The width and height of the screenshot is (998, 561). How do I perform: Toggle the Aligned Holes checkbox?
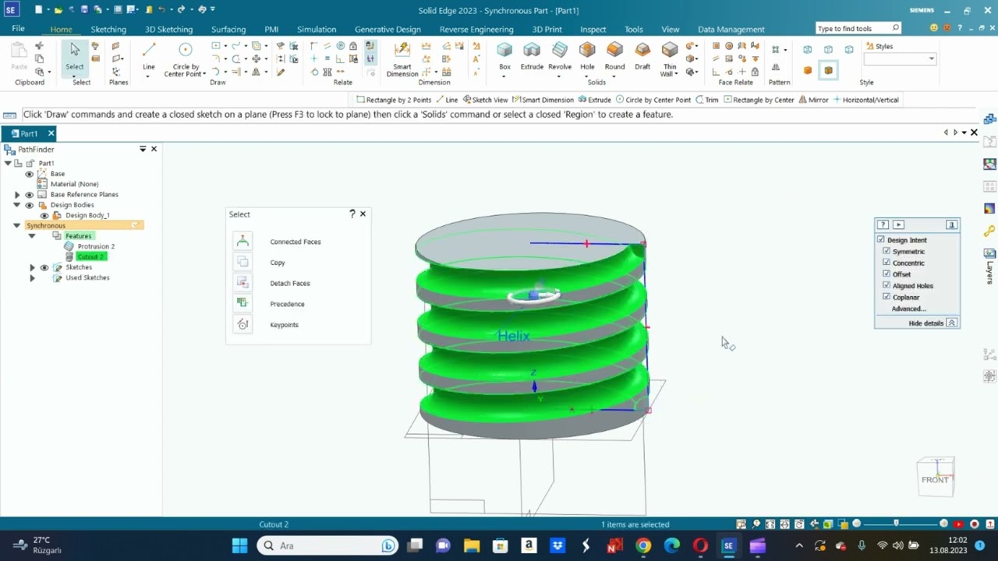tap(887, 285)
